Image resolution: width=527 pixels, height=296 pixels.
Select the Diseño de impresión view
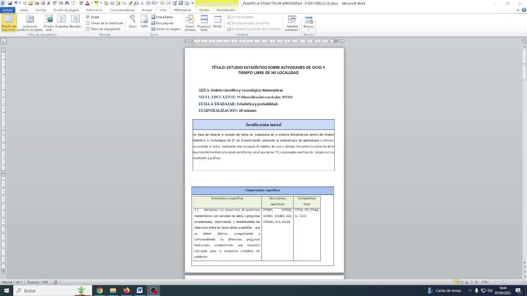tap(9, 23)
